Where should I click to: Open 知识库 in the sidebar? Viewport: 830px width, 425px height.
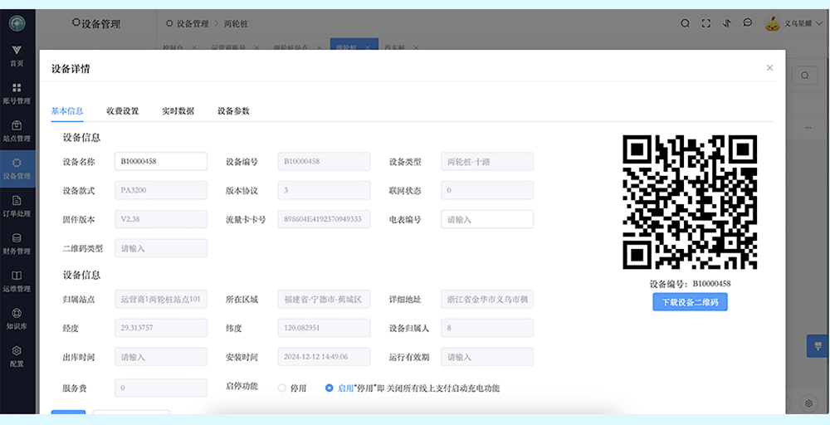click(17, 319)
